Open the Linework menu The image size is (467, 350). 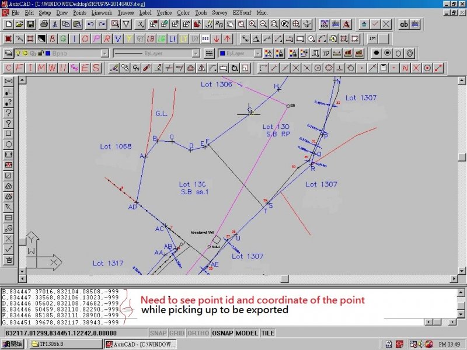102,12
